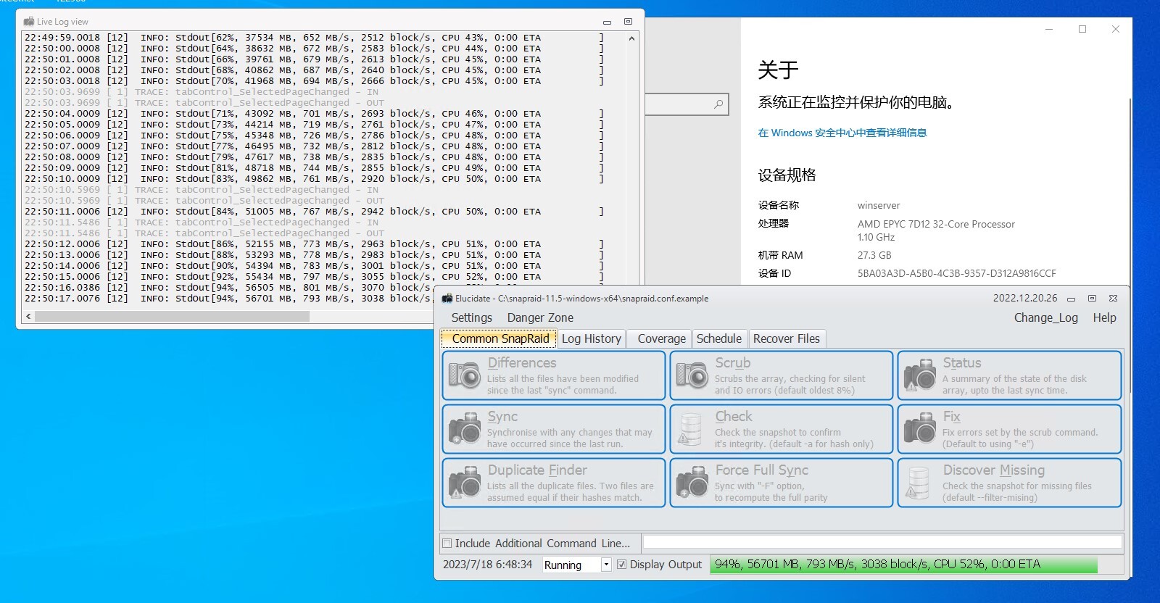Switch to the Common SnapRaid tab
The image size is (1160, 603).
click(500, 338)
